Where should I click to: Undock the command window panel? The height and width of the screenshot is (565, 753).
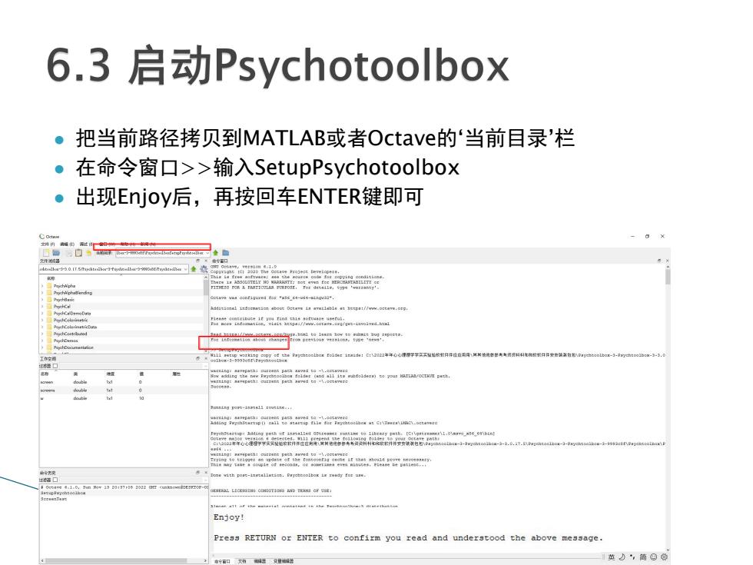pos(659,261)
